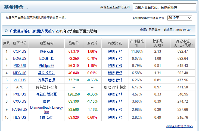This screenshot has width=199, height=131.
Task: Click the -1.16% change cell
Action: coord(92,110)
